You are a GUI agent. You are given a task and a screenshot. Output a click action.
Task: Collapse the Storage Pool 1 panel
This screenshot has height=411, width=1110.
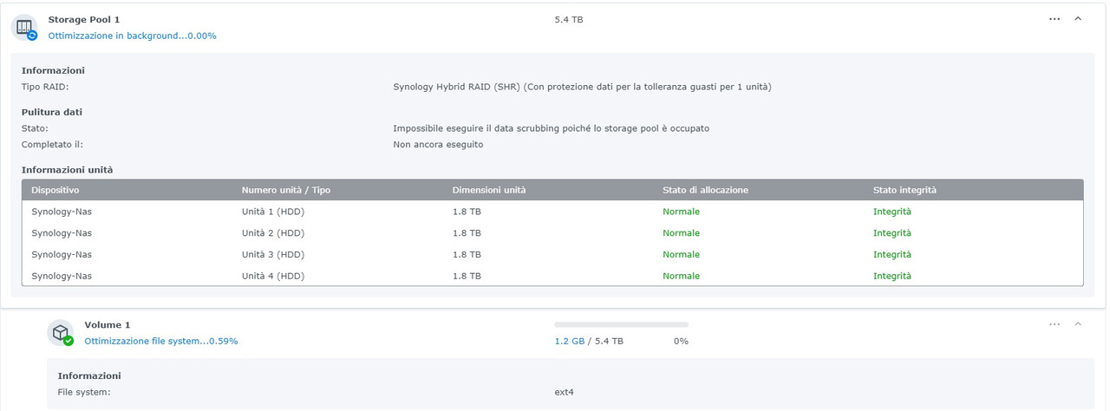pyautogui.click(x=1078, y=18)
